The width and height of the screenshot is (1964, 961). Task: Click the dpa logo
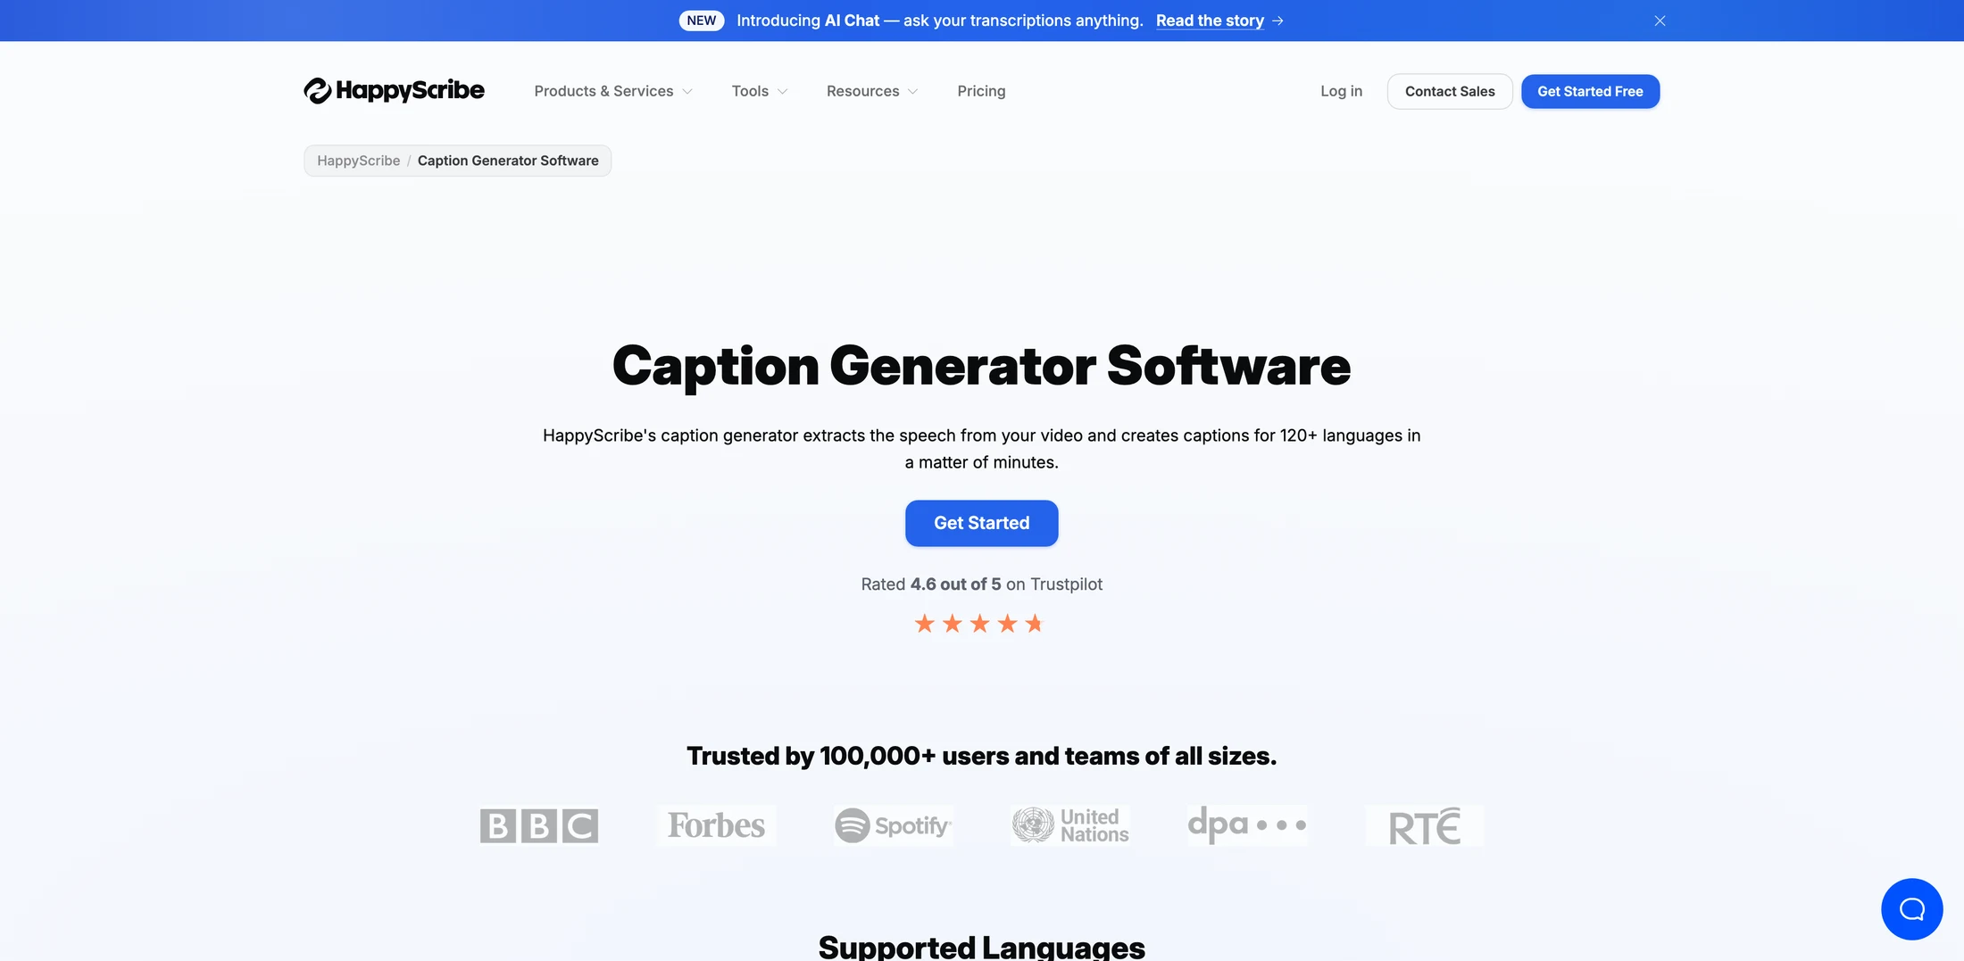[1247, 825]
